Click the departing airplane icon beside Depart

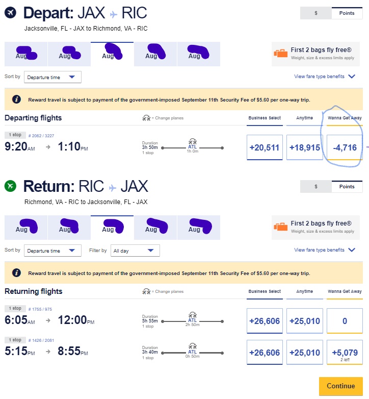[11, 13]
